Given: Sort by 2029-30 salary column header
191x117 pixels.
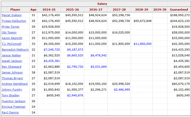Looking at the screenshot, I should [160, 10].
